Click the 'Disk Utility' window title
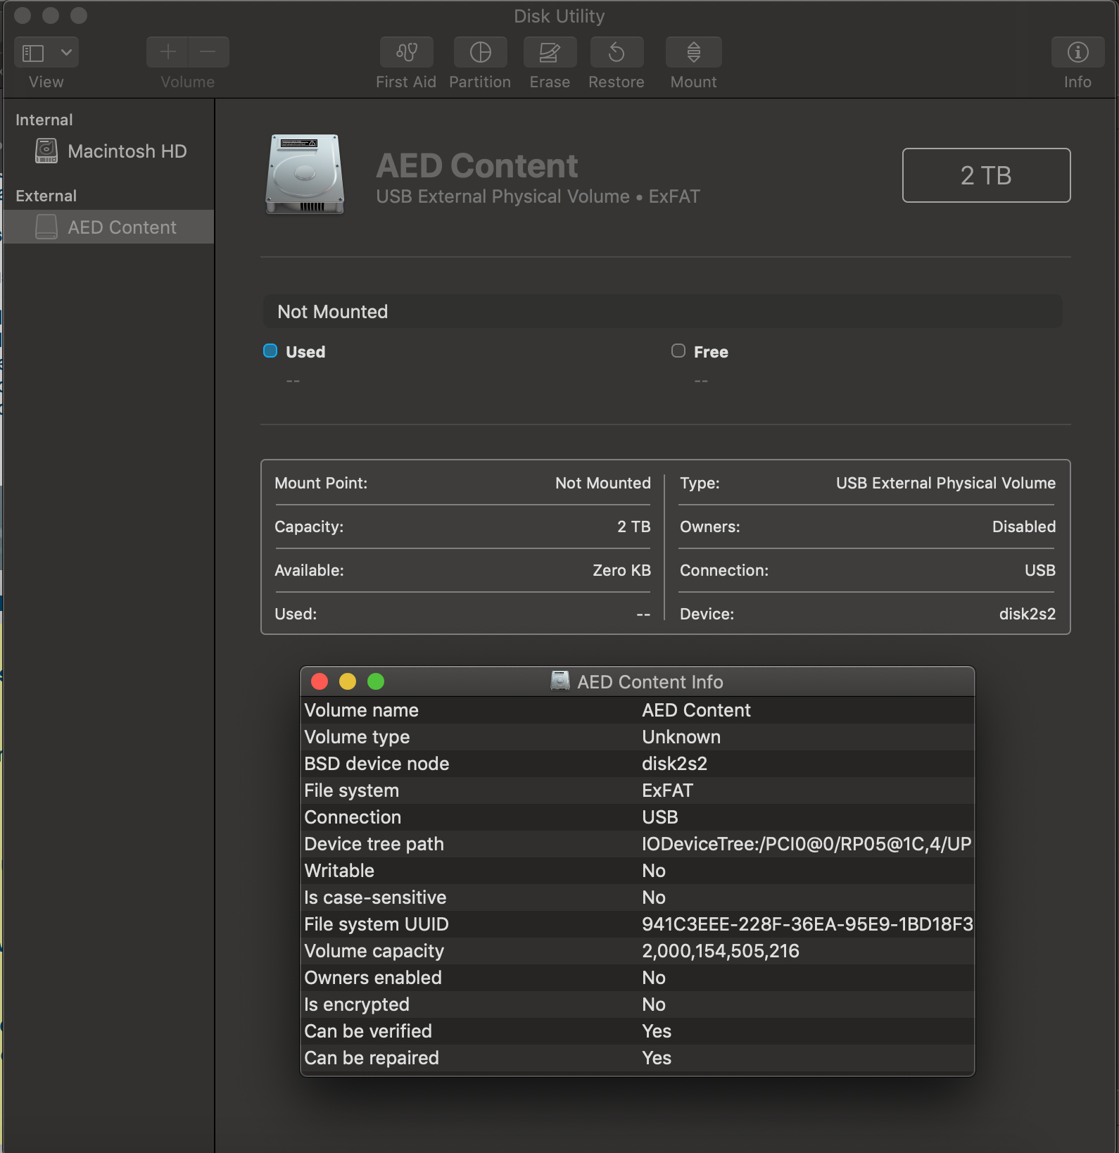 (x=559, y=15)
